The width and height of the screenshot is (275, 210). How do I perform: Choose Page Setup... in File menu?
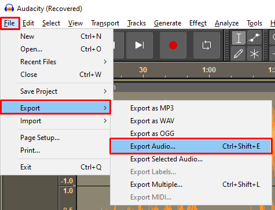pos(56,138)
